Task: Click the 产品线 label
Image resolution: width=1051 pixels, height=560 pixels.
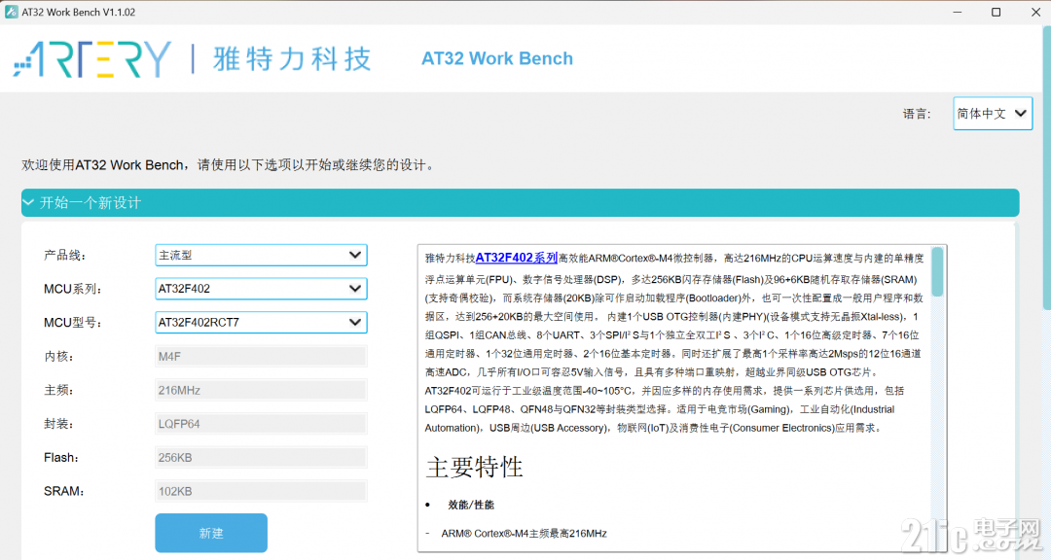Action: 65,256
